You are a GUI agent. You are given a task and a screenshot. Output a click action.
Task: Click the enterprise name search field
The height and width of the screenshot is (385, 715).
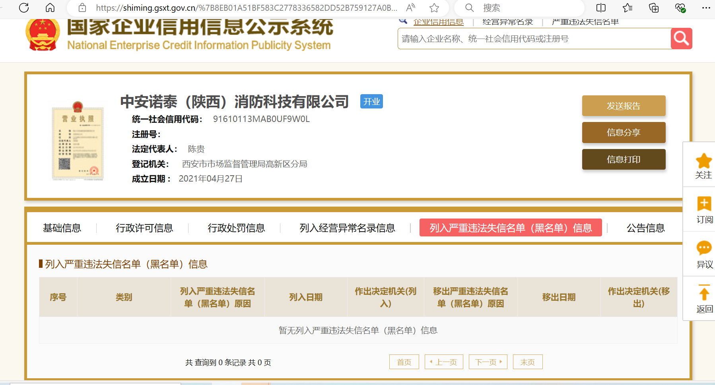point(534,39)
